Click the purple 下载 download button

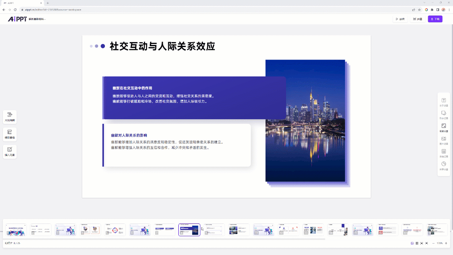pyautogui.click(x=435, y=19)
